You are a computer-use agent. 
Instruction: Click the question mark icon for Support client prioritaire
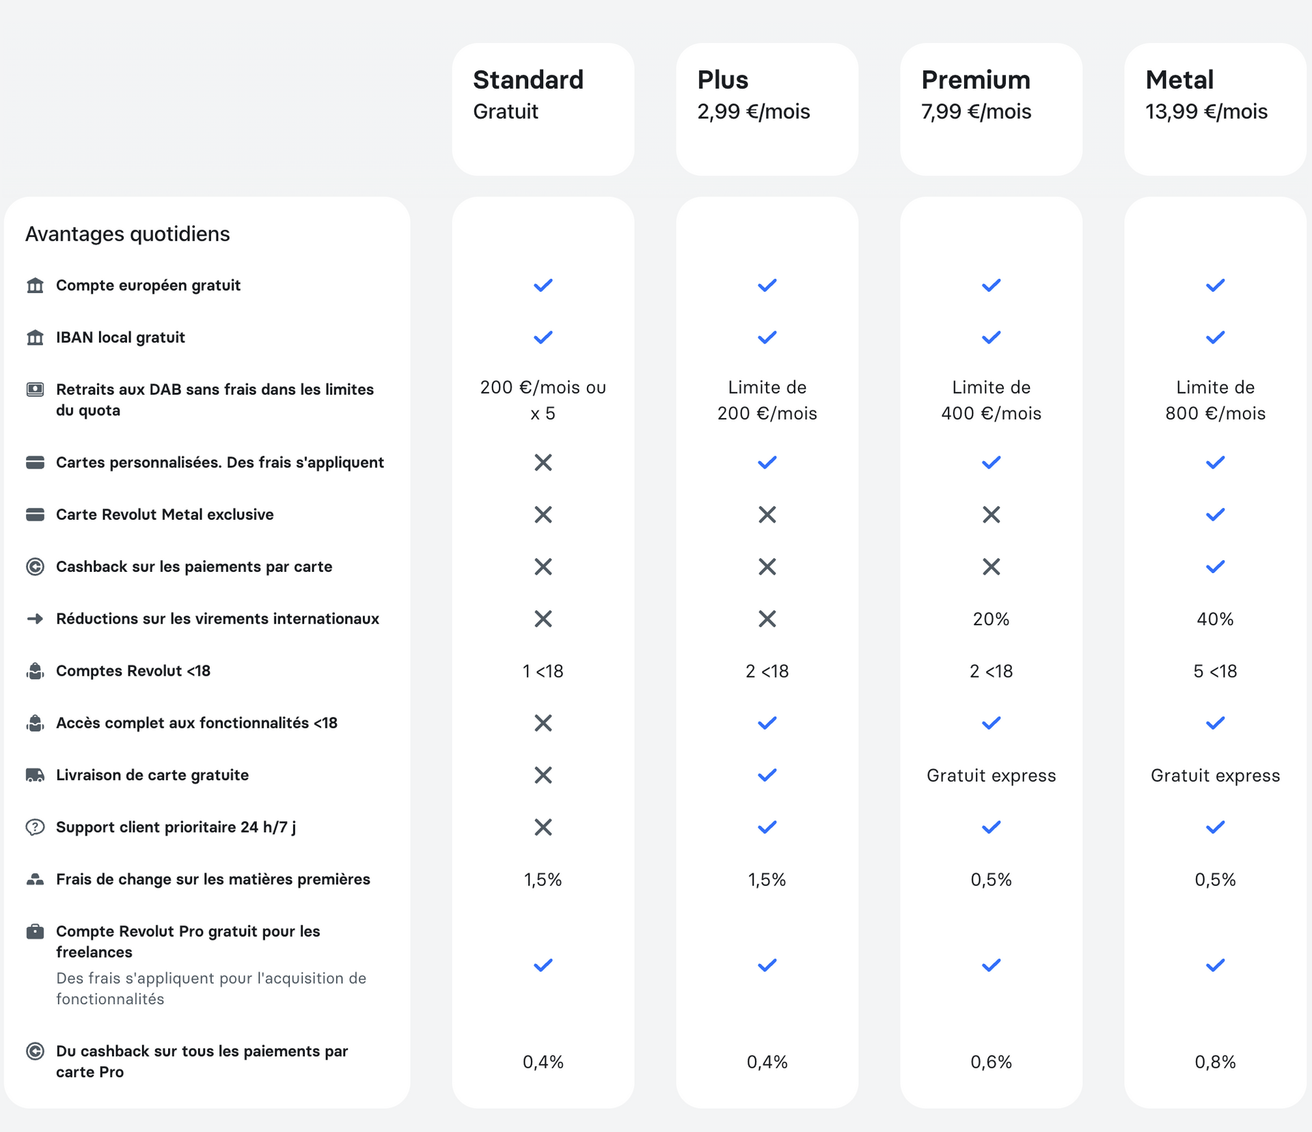pyautogui.click(x=35, y=827)
